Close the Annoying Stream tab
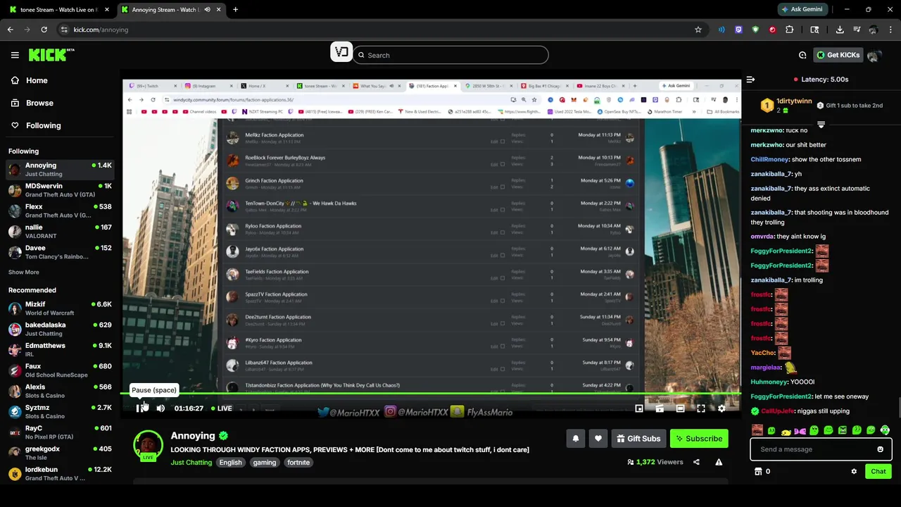The image size is (901, 507). click(219, 10)
